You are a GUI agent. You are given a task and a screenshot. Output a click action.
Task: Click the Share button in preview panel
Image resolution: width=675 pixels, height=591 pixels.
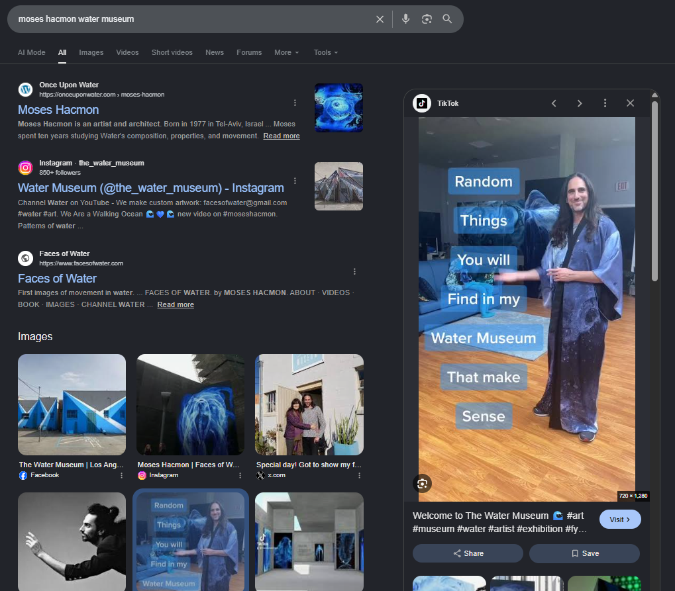tap(468, 553)
